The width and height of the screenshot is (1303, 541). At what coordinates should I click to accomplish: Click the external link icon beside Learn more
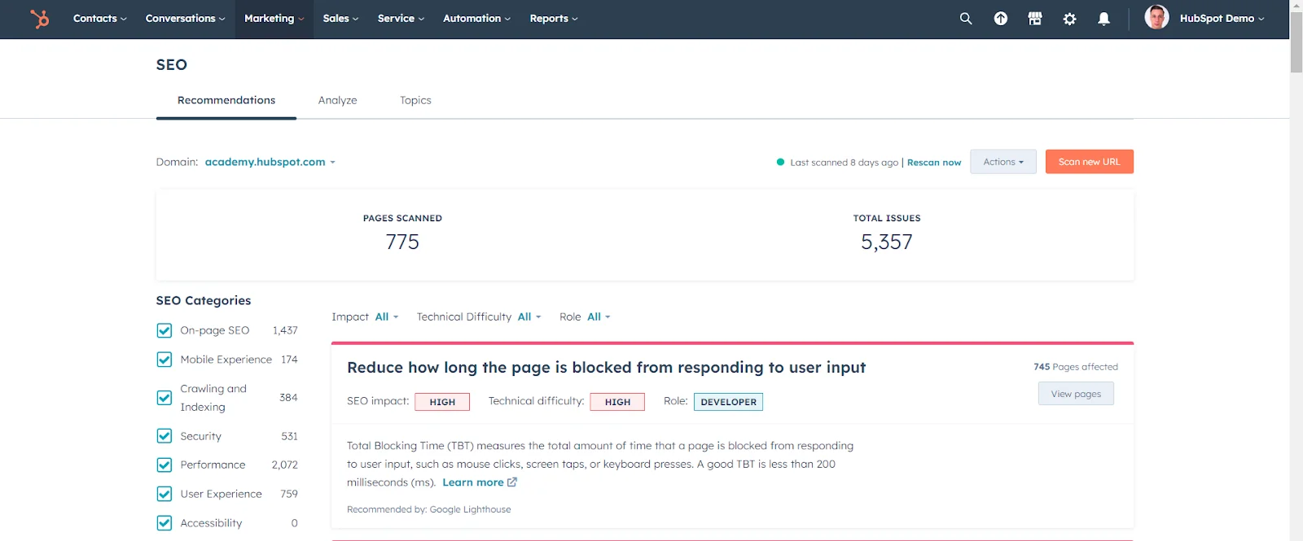[512, 482]
